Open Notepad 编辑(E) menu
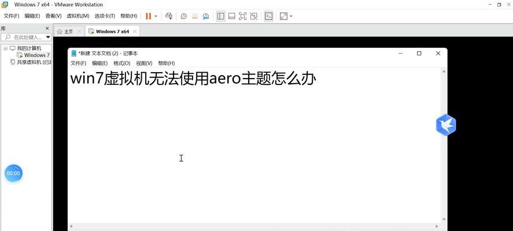Screen dimensions: 513x231 pos(100,63)
